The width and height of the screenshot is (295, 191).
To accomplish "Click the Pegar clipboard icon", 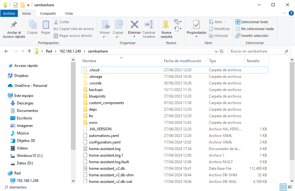I will tap(46, 27).
